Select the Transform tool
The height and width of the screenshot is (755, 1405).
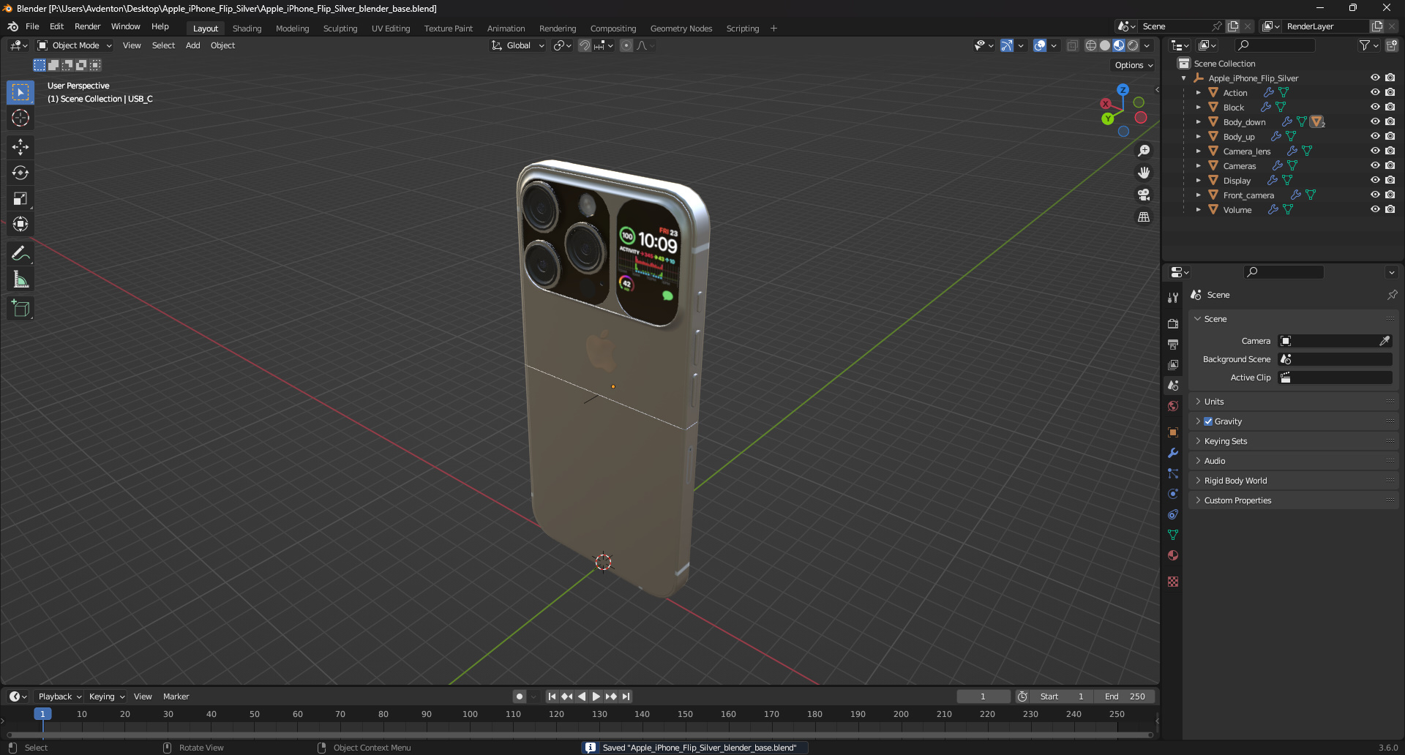[20, 224]
